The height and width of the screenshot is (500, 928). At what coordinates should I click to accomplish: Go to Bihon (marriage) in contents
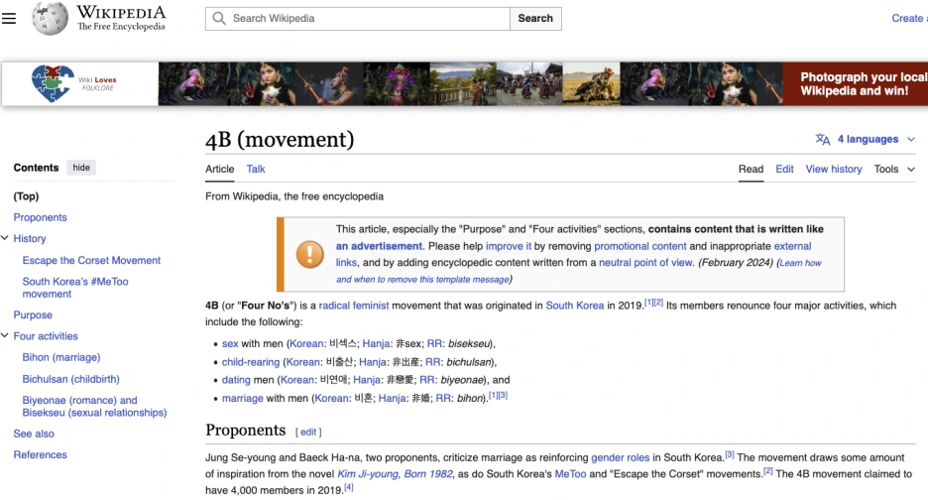pos(60,357)
